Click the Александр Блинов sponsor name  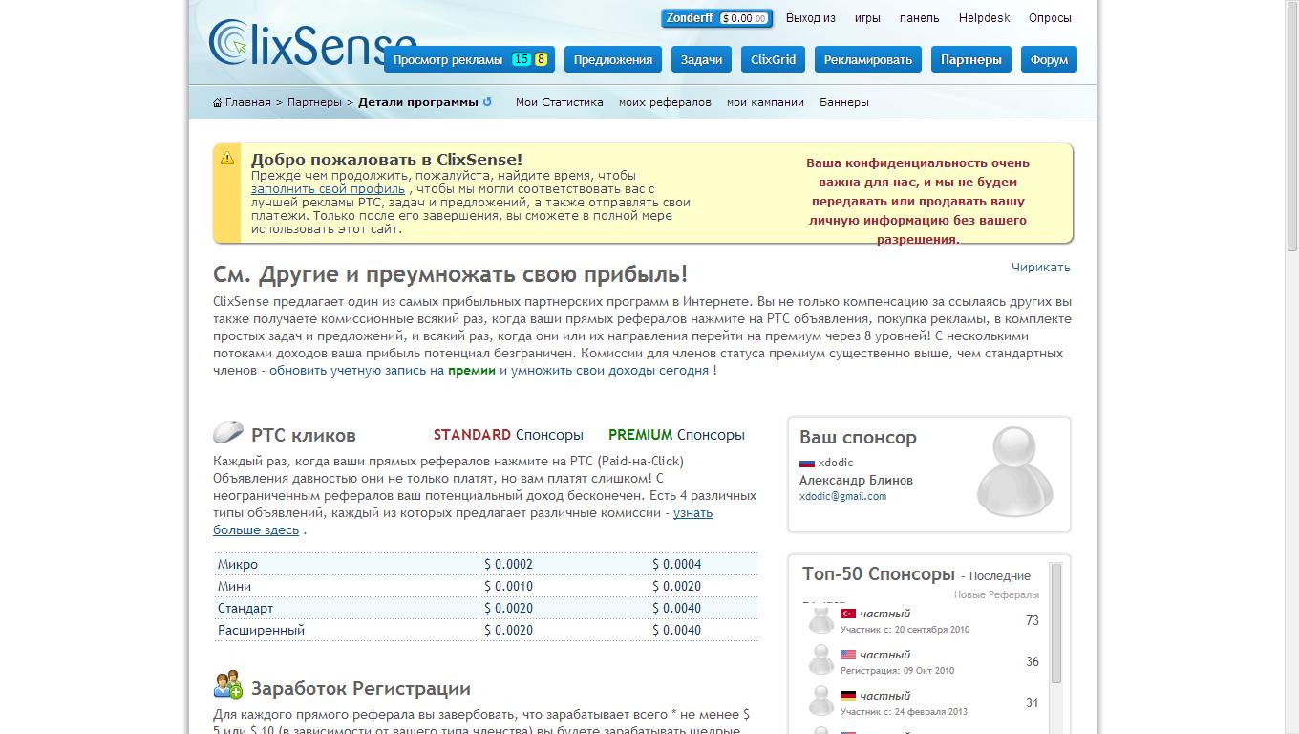click(856, 481)
